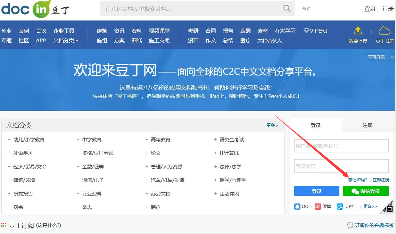
Task: Click 不再展示 on the banner
Action: click(x=376, y=57)
